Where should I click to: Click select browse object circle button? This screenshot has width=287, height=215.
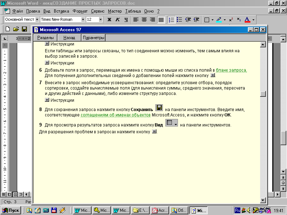(283, 183)
